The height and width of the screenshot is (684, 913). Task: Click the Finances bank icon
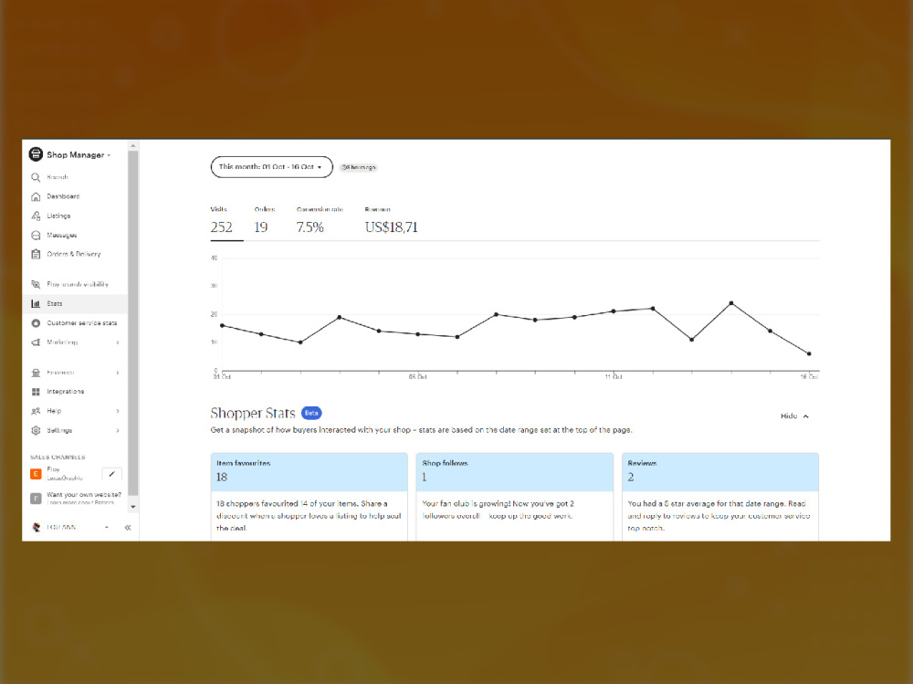pyautogui.click(x=36, y=373)
